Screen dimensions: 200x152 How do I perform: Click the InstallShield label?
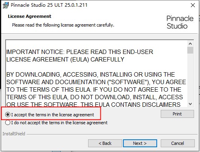(14, 134)
